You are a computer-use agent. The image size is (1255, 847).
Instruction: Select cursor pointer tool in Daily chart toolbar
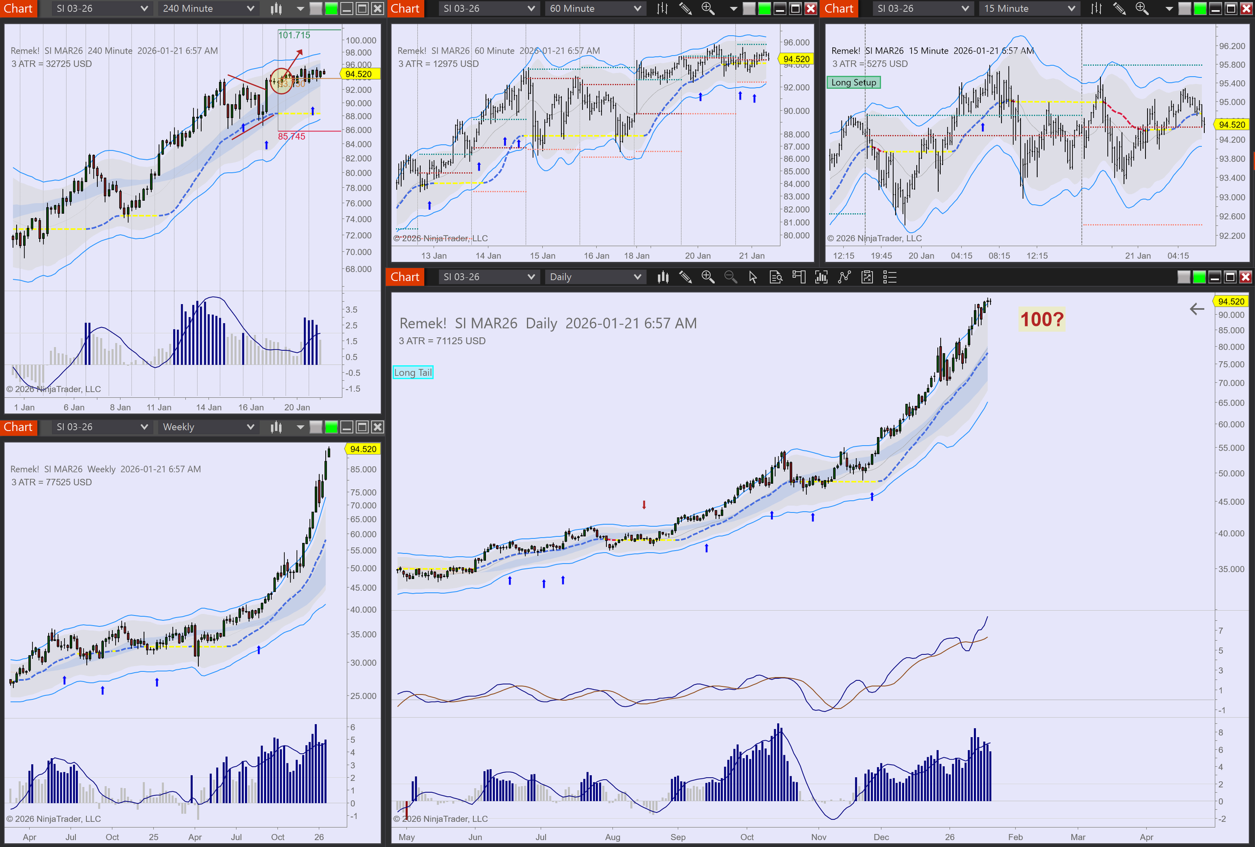[753, 277]
